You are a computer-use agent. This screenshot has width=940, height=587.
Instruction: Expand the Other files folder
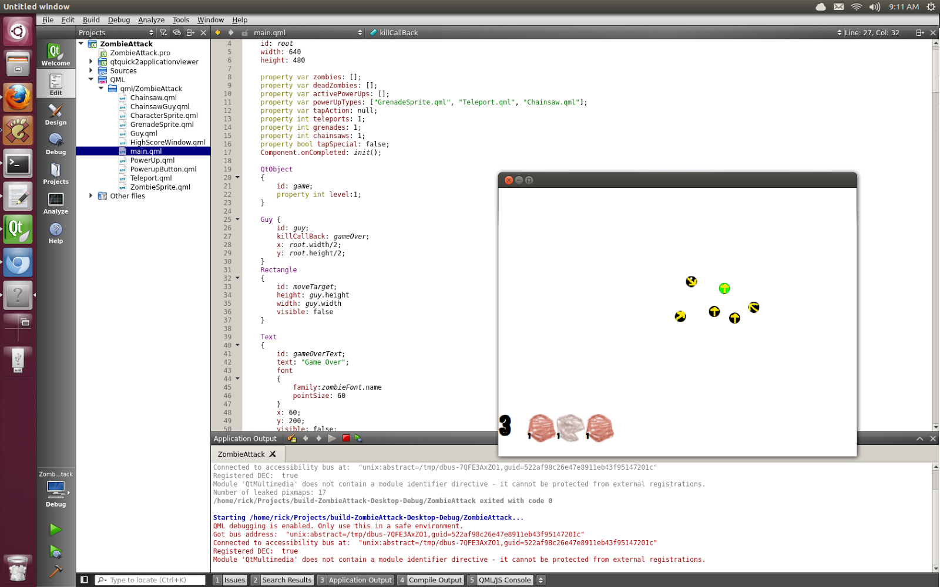(x=90, y=195)
